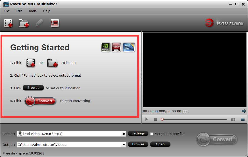The height and width of the screenshot is (157, 248).
Task: Expand the Output path dropdown arrow
Action: (124, 144)
